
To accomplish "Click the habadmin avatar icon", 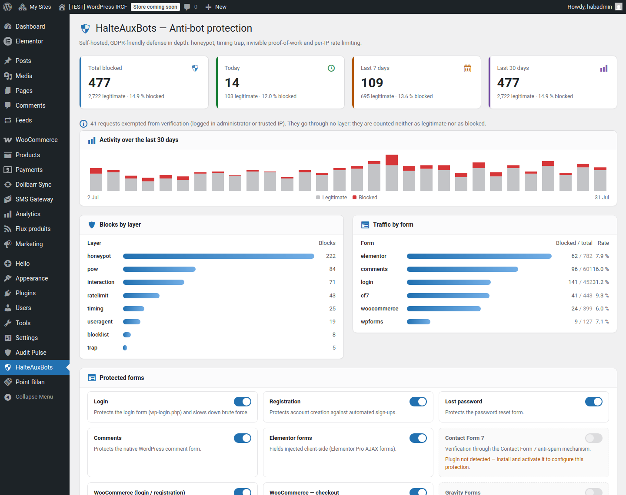I will (619, 7).
